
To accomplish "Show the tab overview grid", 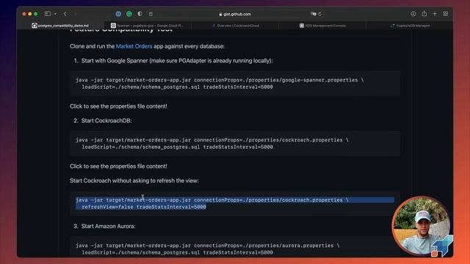I will pyautogui.click(x=446, y=14).
